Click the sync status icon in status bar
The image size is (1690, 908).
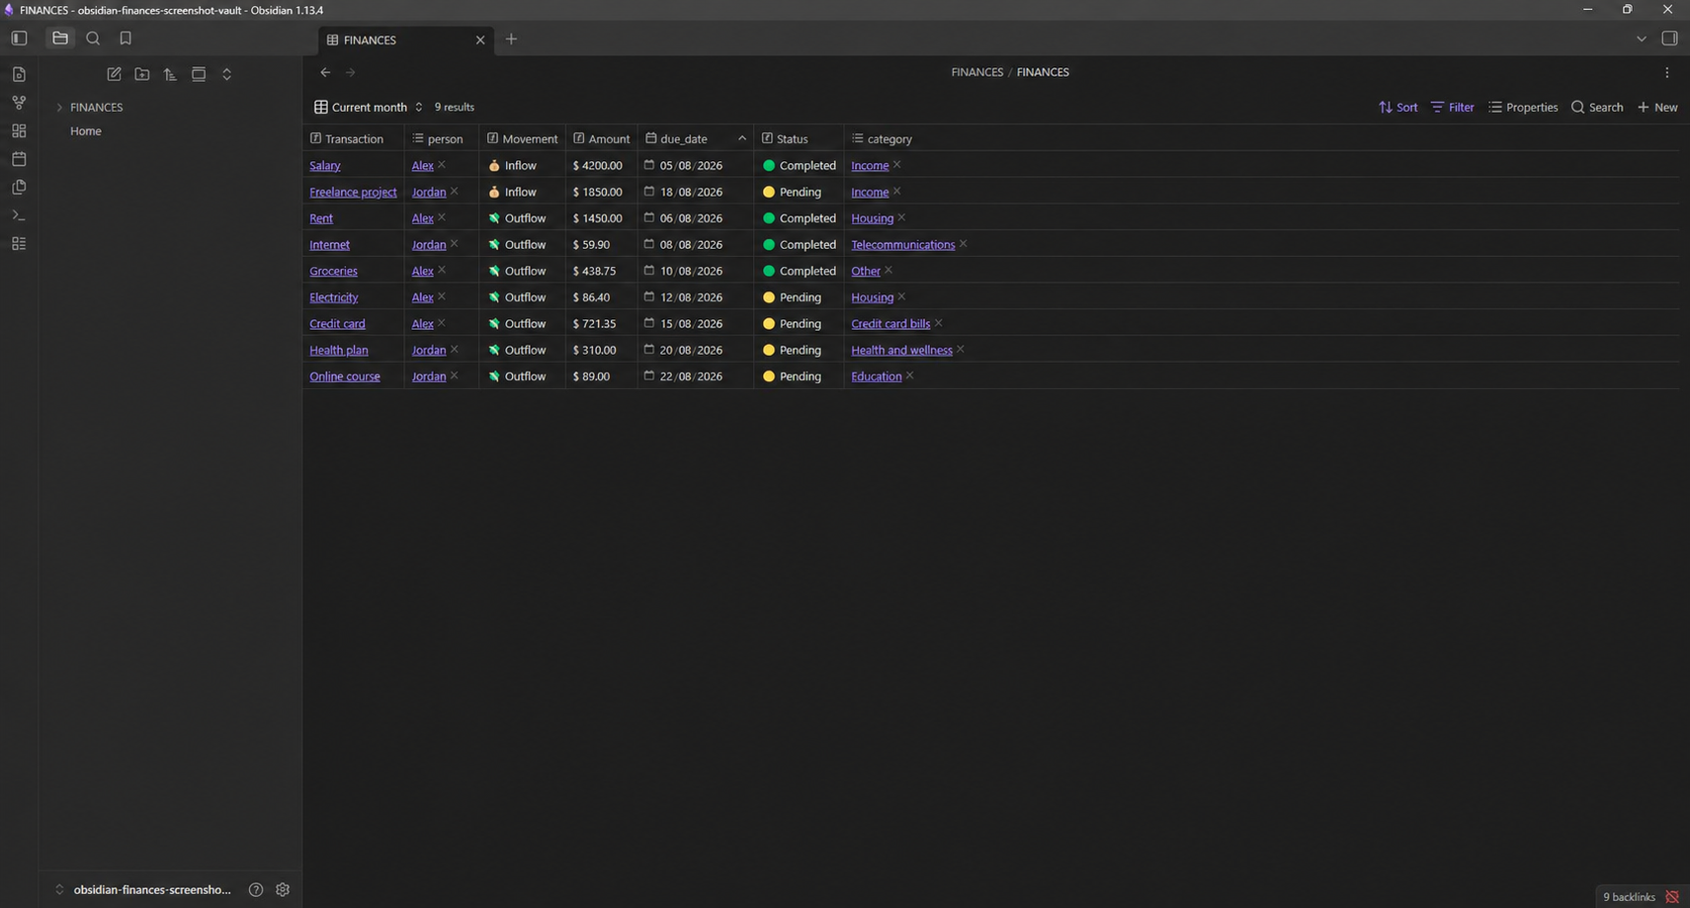pos(1672,897)
